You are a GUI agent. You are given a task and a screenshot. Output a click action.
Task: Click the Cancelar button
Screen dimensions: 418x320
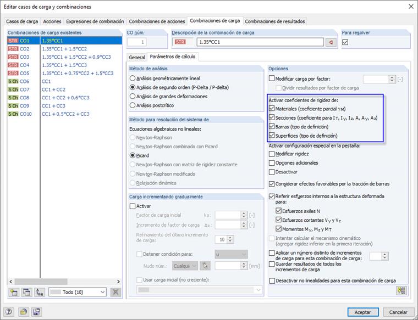(x=398, y=312)
